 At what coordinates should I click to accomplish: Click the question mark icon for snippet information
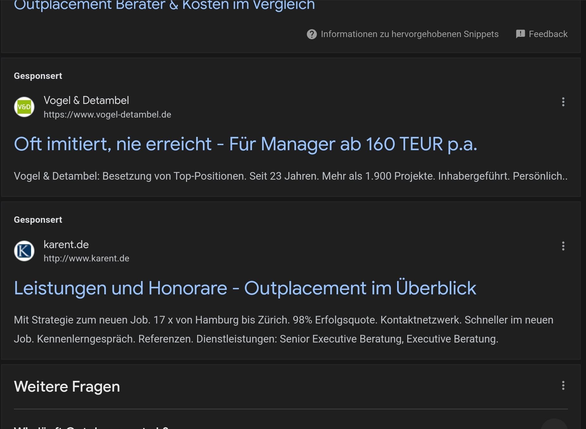pyautogui.click(x=312, y=34)
